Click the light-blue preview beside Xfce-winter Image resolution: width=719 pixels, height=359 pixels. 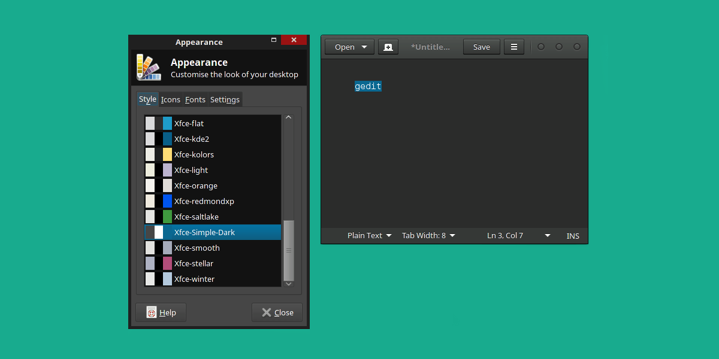(x=166, y=279)
